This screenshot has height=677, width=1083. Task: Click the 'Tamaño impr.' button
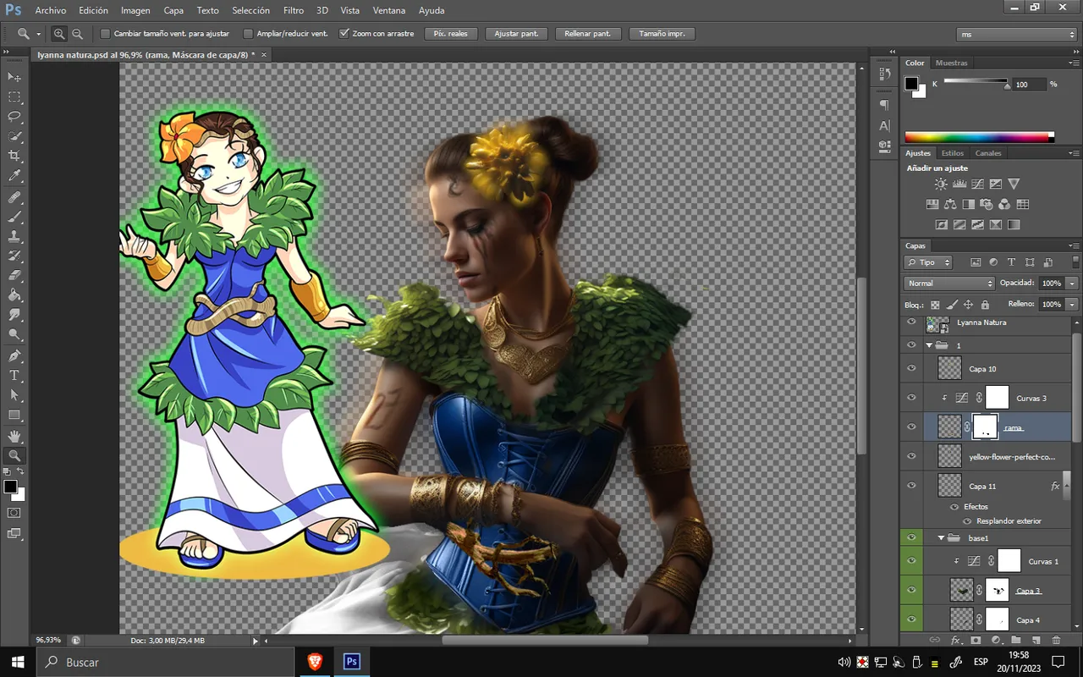coord(662,34)
